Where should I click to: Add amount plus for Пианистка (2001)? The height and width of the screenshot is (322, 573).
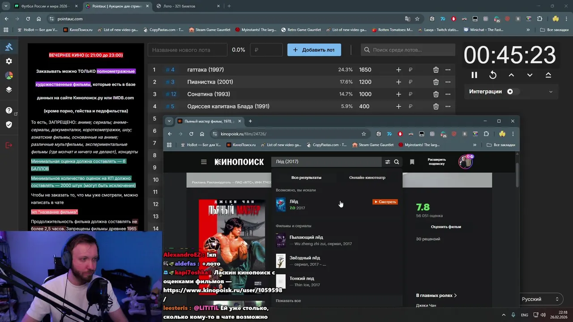398,82
